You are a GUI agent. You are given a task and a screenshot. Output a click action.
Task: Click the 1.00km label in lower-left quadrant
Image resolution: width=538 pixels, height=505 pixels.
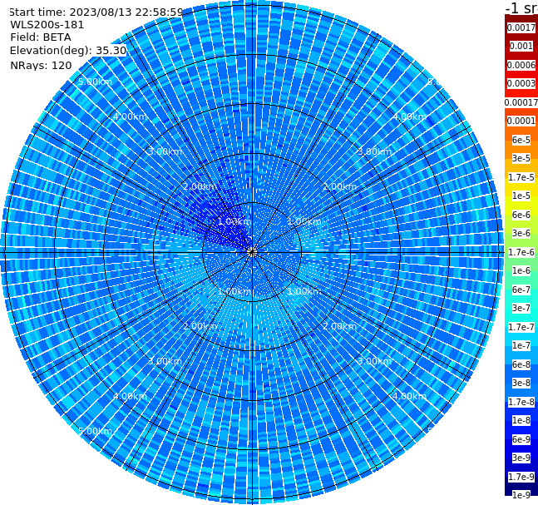[234, 291]
